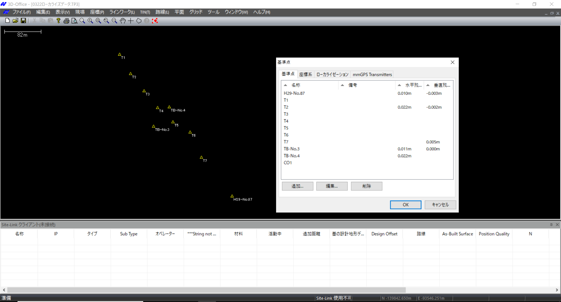Open Print Preview from the toolbar
This screenshot has height=302, width=561.
(74, 21)
